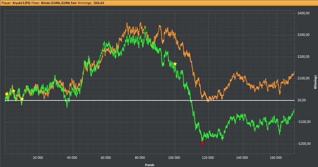Click the "Winnings: -$42,63" header text
This screenshot has width=318, height=167.
tap(91, 3)
